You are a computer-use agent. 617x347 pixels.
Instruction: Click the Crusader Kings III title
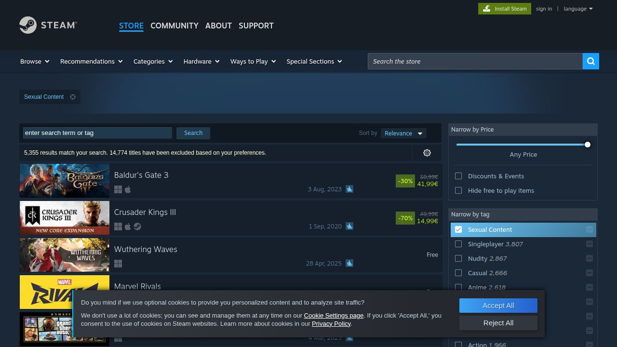coord(145,212)
